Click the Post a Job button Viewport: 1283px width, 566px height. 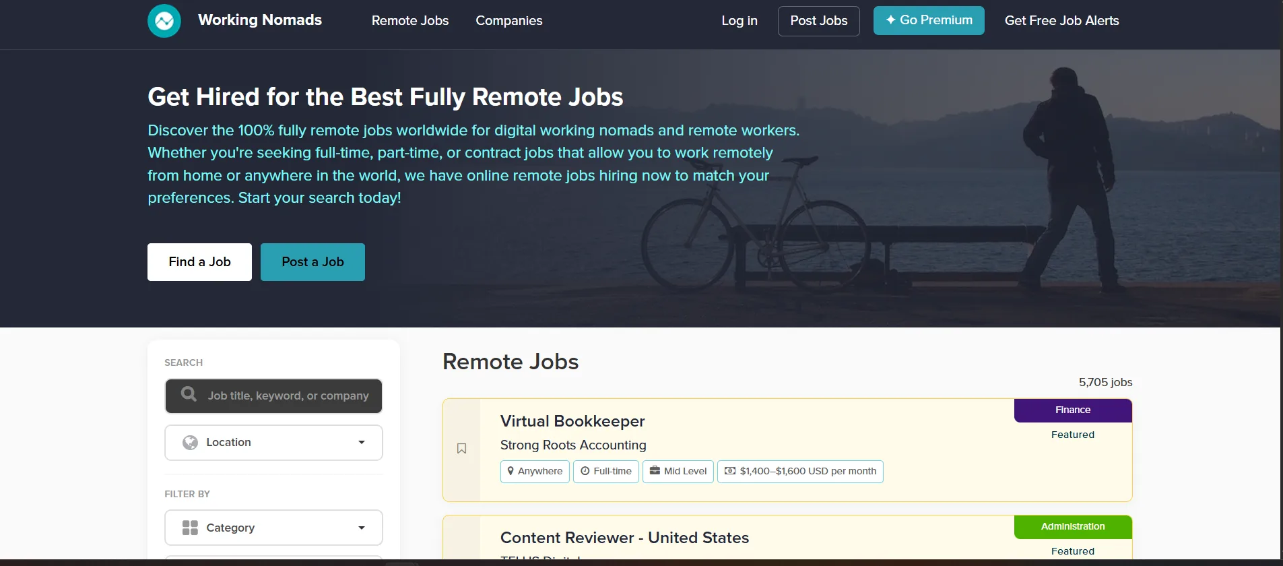pyautogui.click(x=312, y=262)
